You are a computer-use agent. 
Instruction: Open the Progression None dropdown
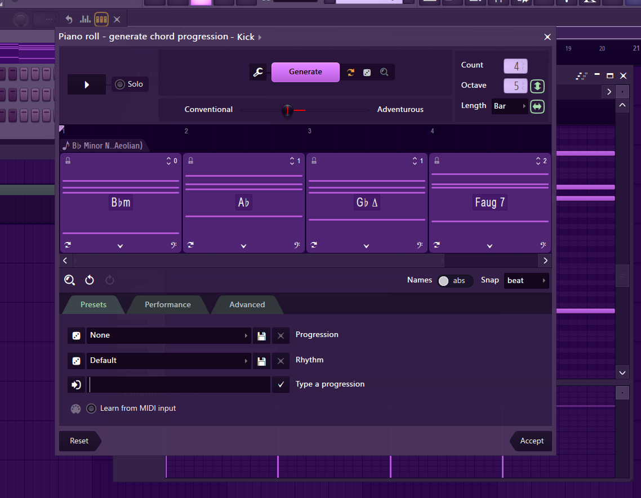point(168,335)
